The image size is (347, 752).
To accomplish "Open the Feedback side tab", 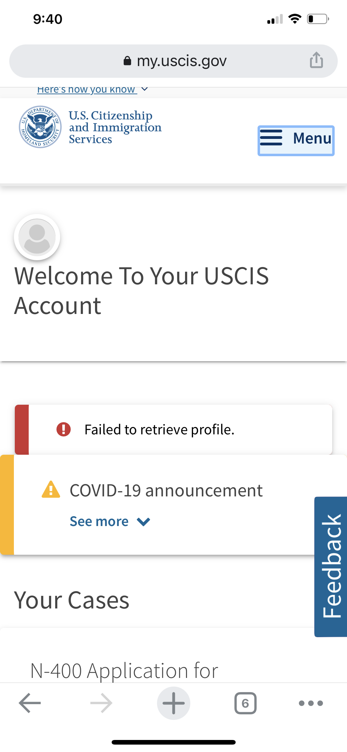I will click(331, 566).
